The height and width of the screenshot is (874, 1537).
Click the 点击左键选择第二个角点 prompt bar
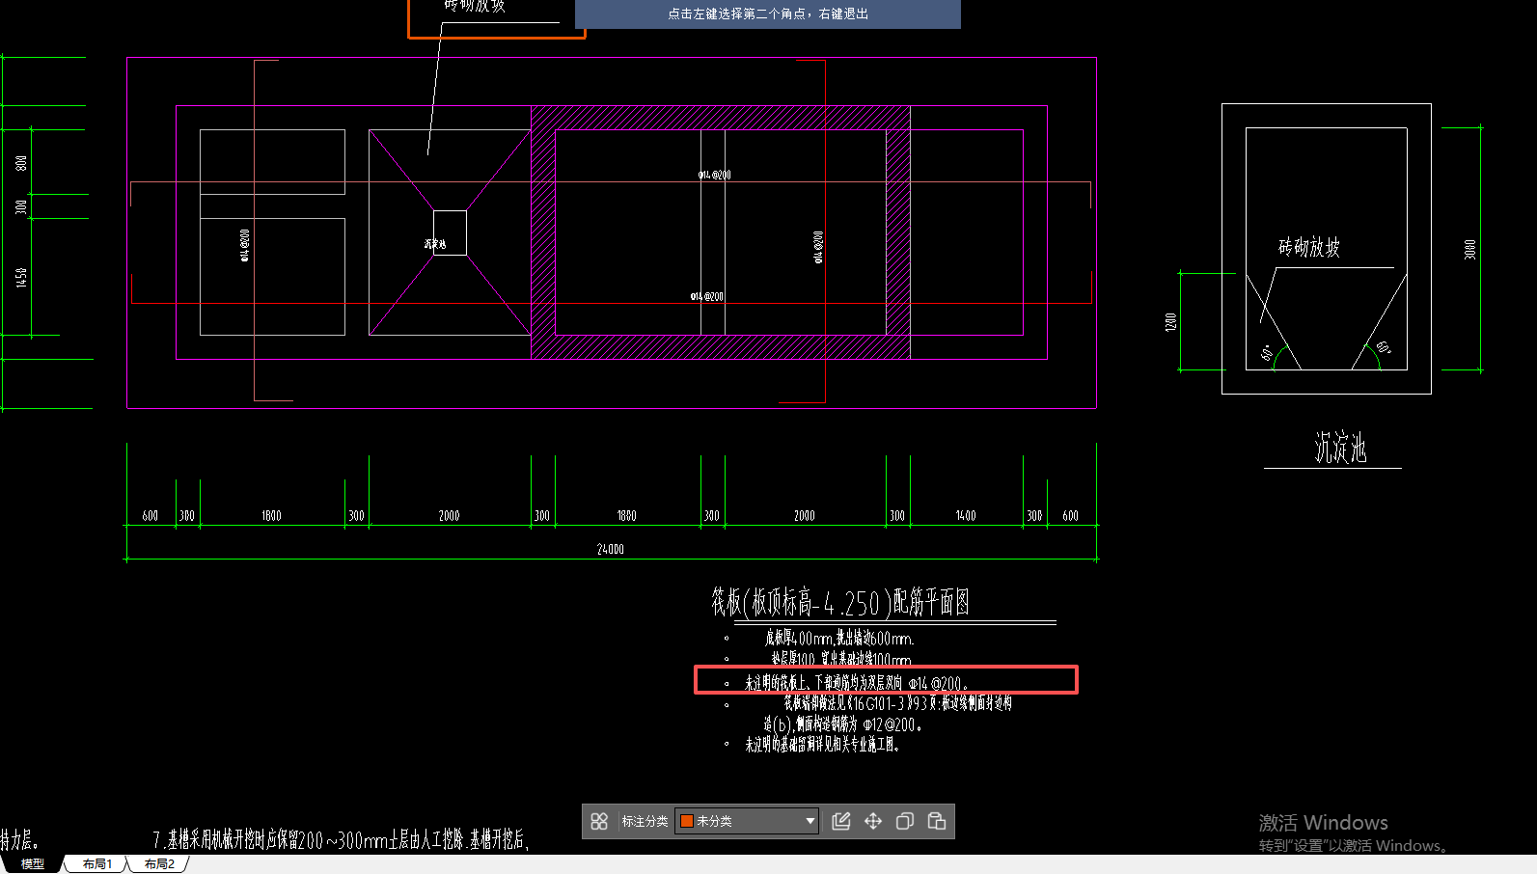(x=768, y=14)
